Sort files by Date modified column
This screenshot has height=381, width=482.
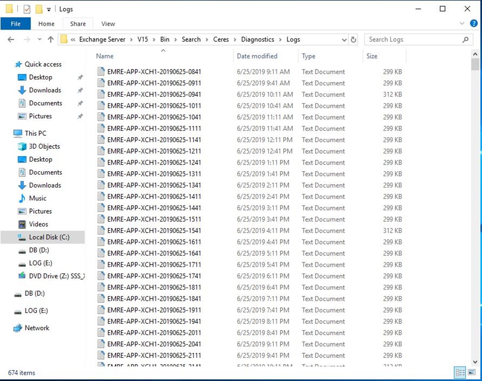coord(257,56)
